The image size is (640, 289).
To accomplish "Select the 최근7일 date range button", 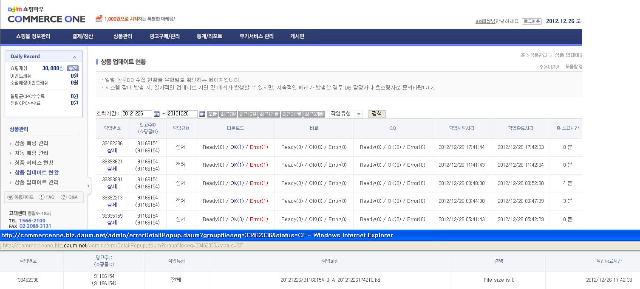I will tap(228, 114).
